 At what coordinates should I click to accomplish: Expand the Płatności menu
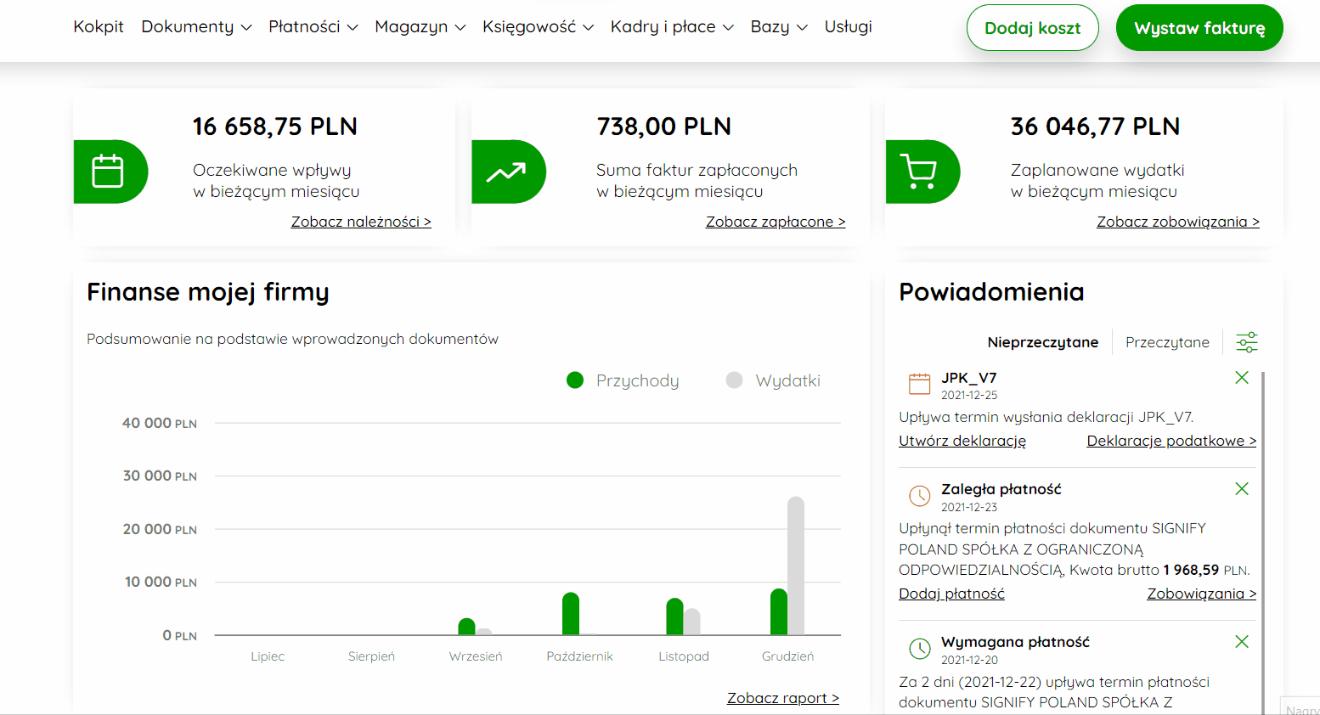[x=313, y=27]
